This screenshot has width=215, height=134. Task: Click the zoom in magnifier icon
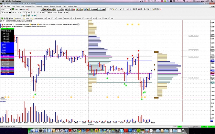[148, 9]
